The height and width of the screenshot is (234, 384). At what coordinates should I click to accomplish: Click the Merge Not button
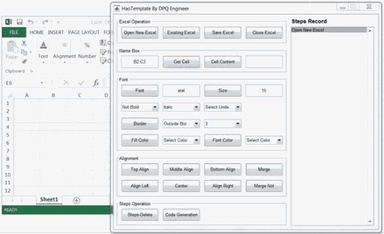click(264, 186)
